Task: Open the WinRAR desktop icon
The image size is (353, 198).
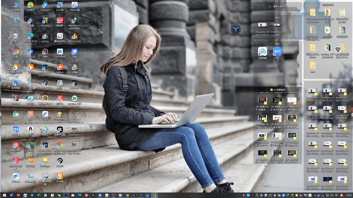Action: pos(15,98)
